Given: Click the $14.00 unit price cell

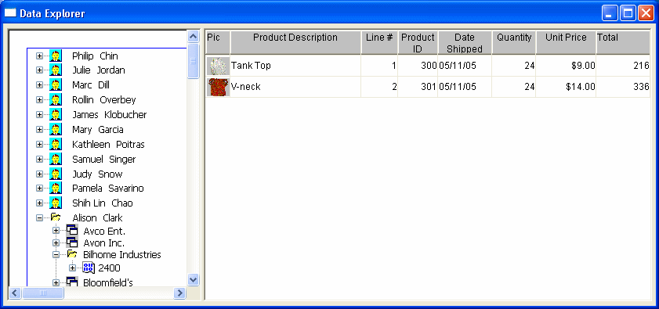Looking at the screenshot, I should click(x=566, y=87).
